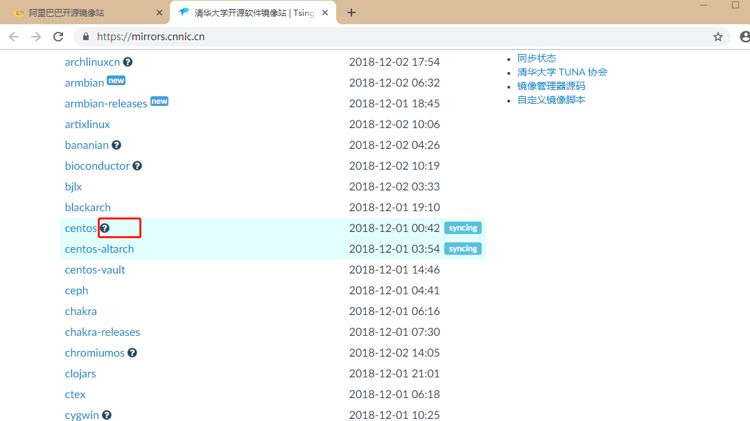Close the 清华大学开源软件镜像站 tab
The width and height of the screenshot is (750, 421).
point(325,13)
